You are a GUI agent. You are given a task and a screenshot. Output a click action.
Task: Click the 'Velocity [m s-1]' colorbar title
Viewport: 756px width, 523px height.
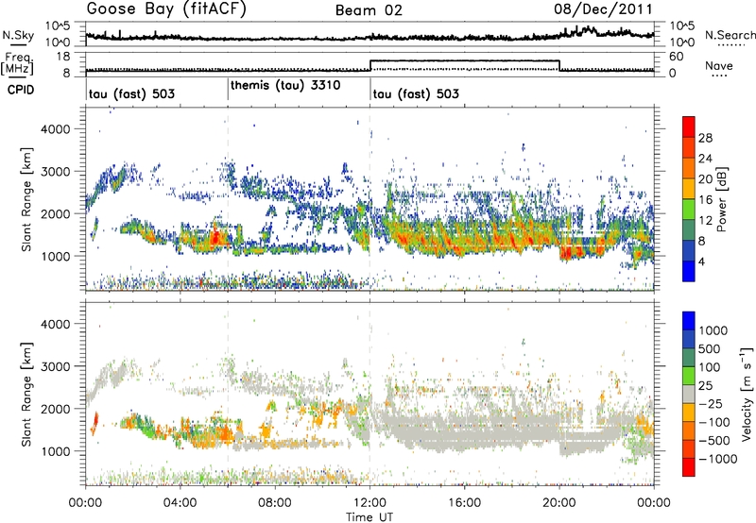point(747,394)
